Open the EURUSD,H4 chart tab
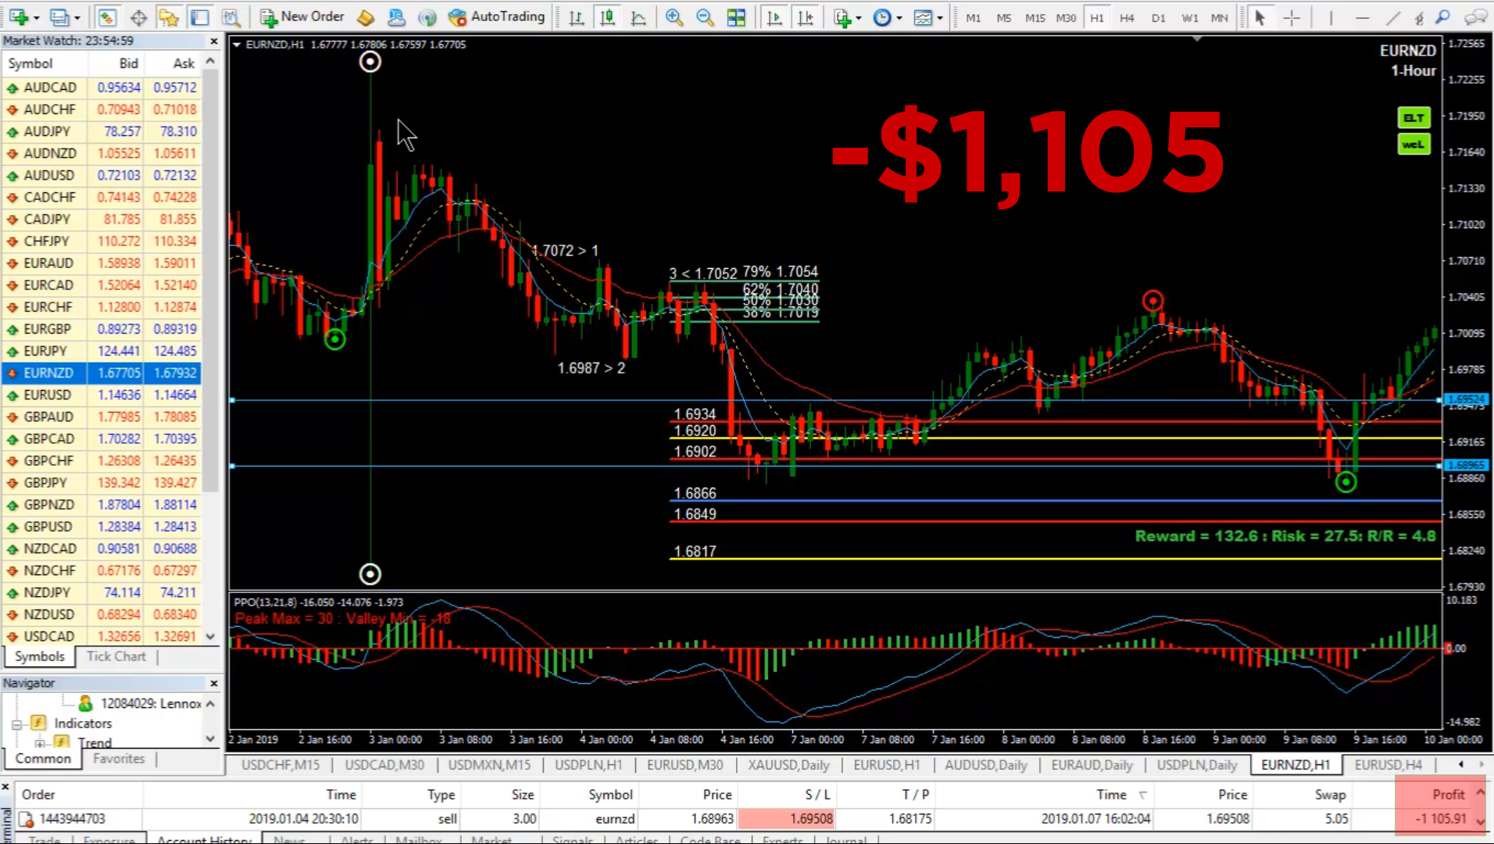The image size is (1494, 844). coord(1388,765)
